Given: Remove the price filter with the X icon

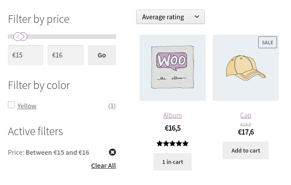Looking at the screenshot, I should (x=112, y=152).
